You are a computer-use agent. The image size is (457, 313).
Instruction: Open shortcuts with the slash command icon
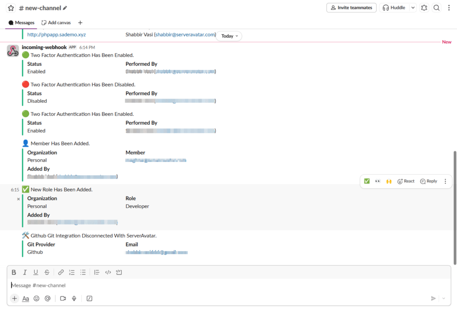(x=89, y=298)
